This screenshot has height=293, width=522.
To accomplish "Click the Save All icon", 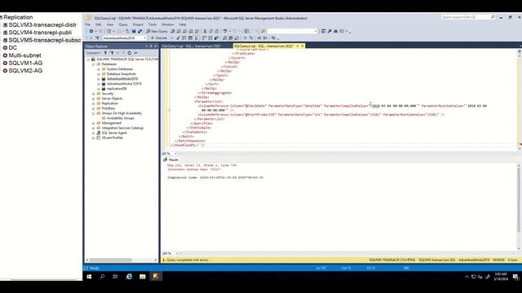I will tap(139, 31).
